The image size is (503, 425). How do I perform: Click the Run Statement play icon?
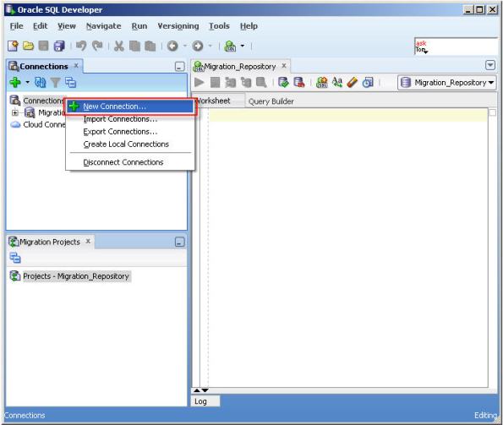click(x=200, y=83)
